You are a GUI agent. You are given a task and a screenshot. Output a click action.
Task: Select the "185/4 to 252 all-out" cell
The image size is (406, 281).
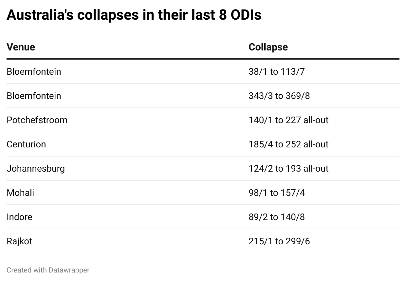pyautogui.click(x=288, y=144)
